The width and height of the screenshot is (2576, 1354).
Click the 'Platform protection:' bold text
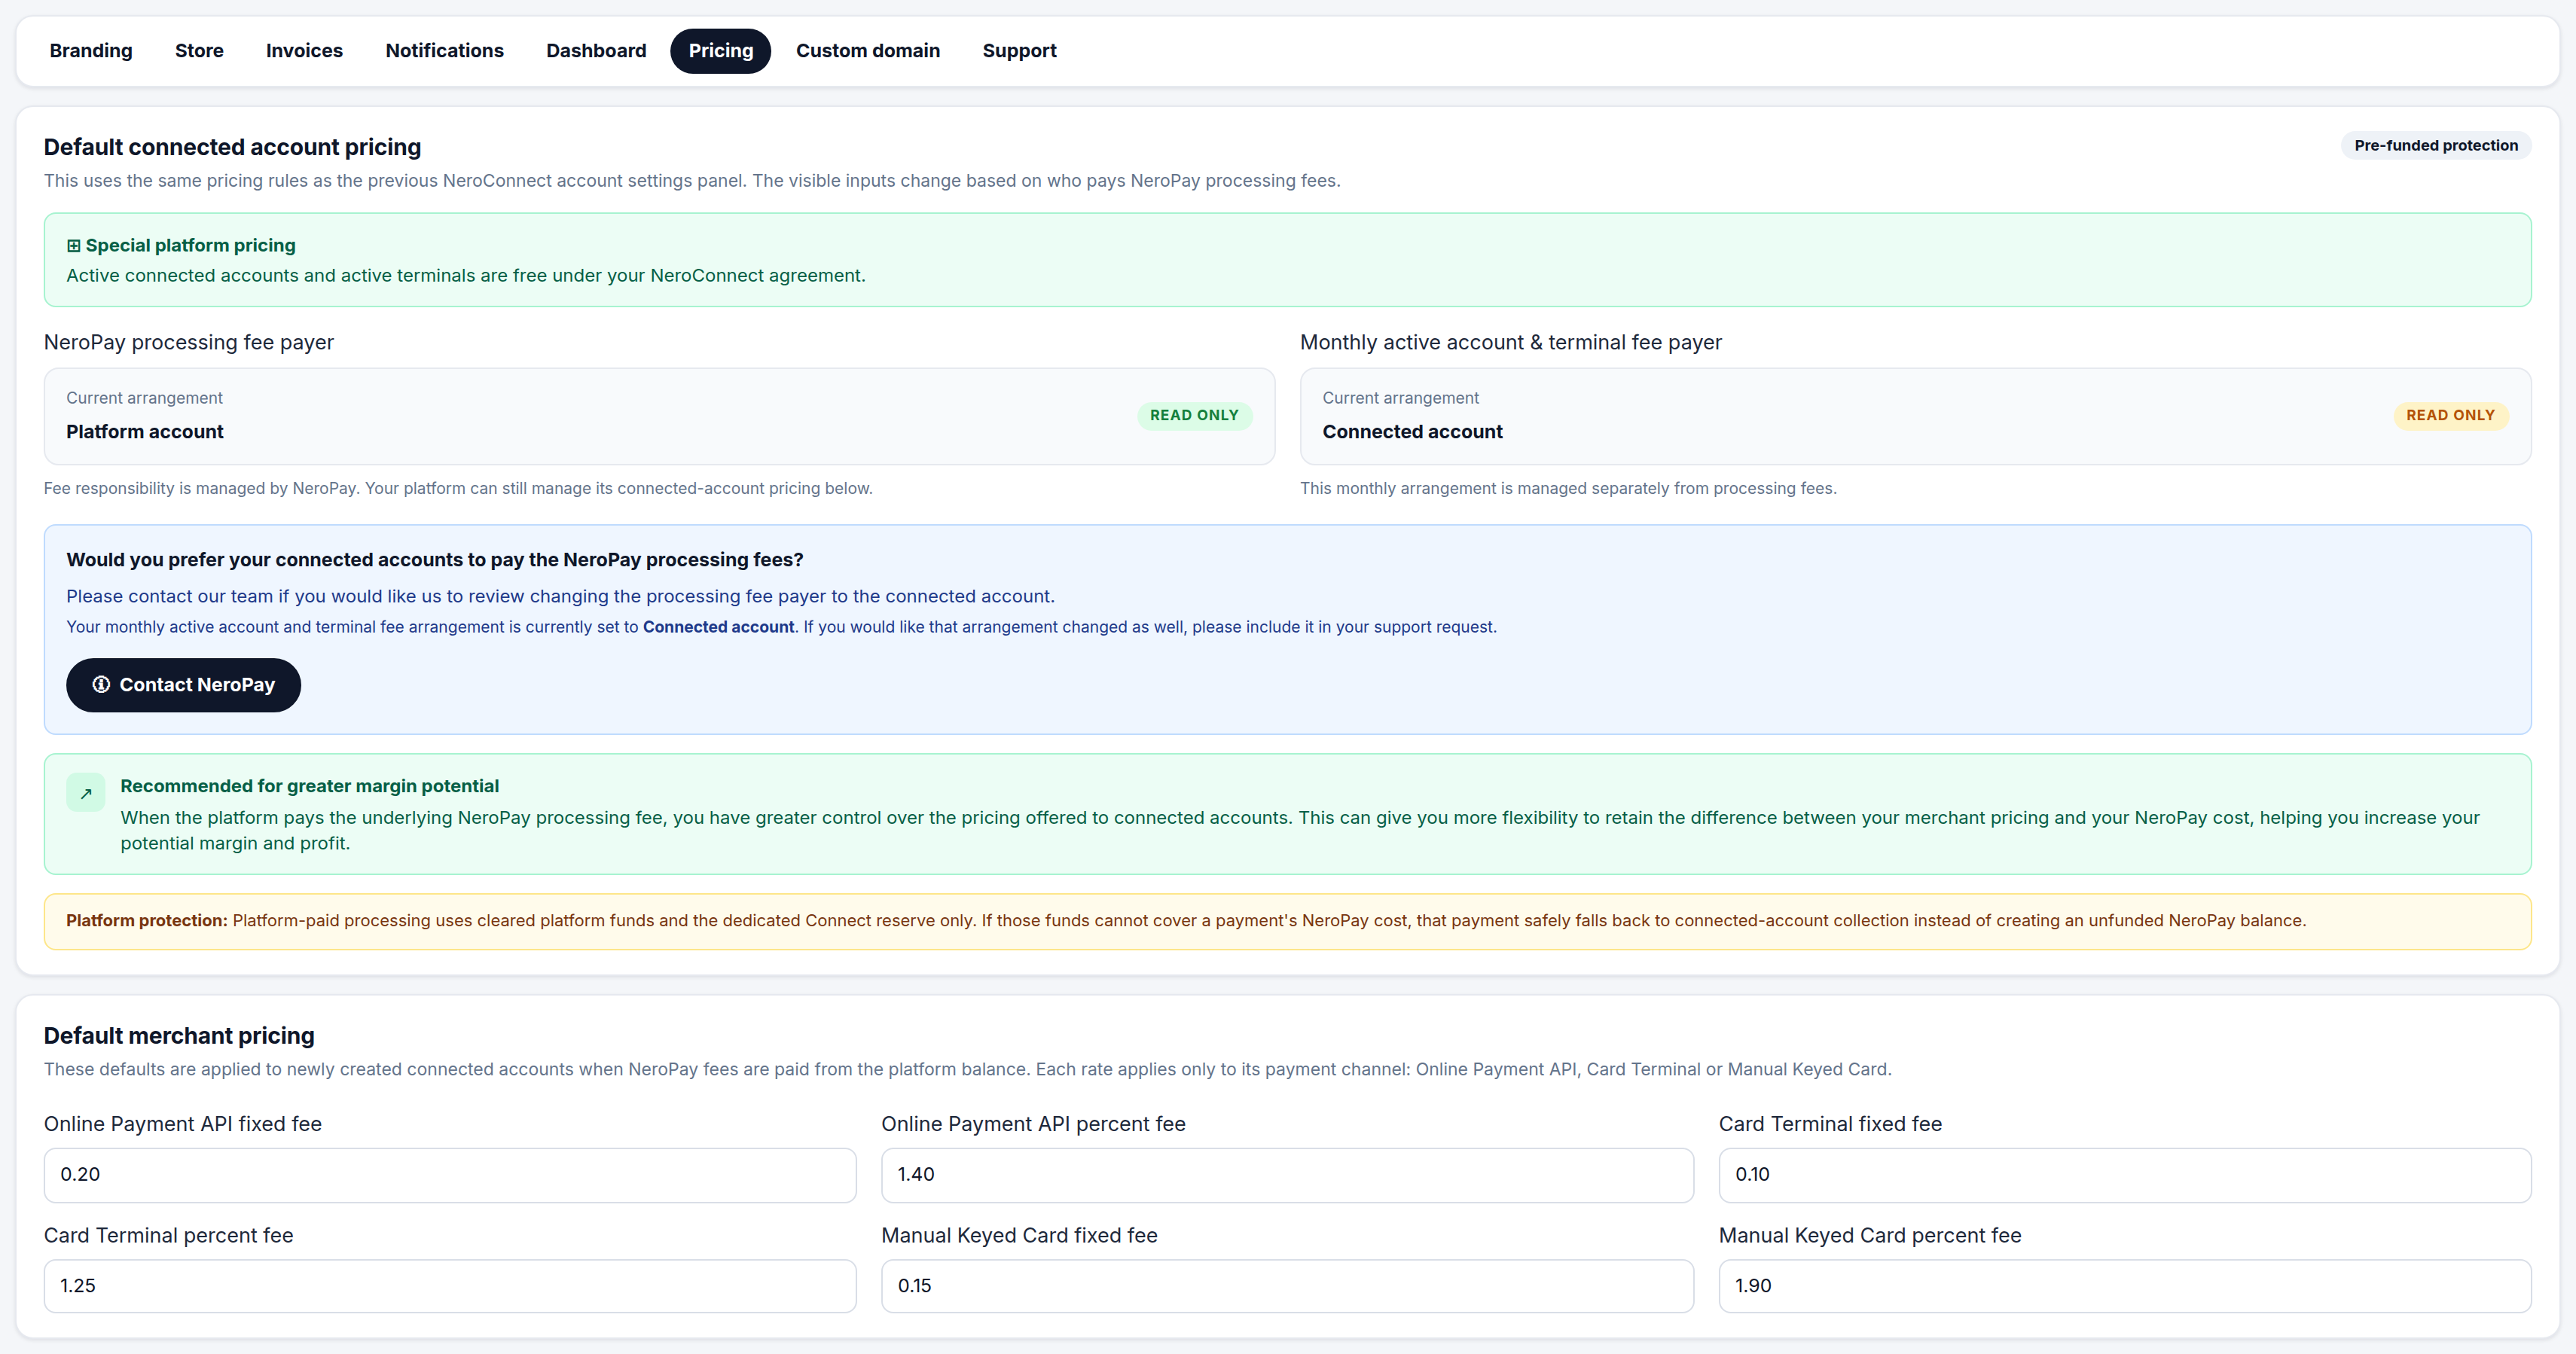pyautogui.click(x=147, y=921)
